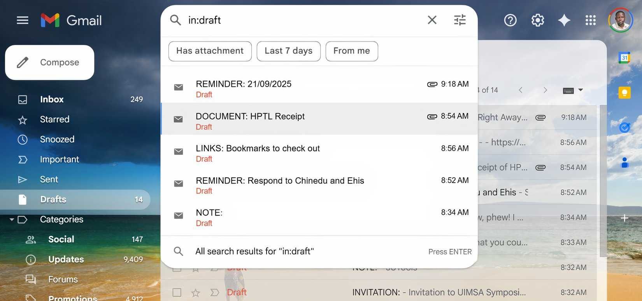Open the Sent folder
Image resolution: width=642 pixels, height=301 pixels.
[x=75, y=180]
